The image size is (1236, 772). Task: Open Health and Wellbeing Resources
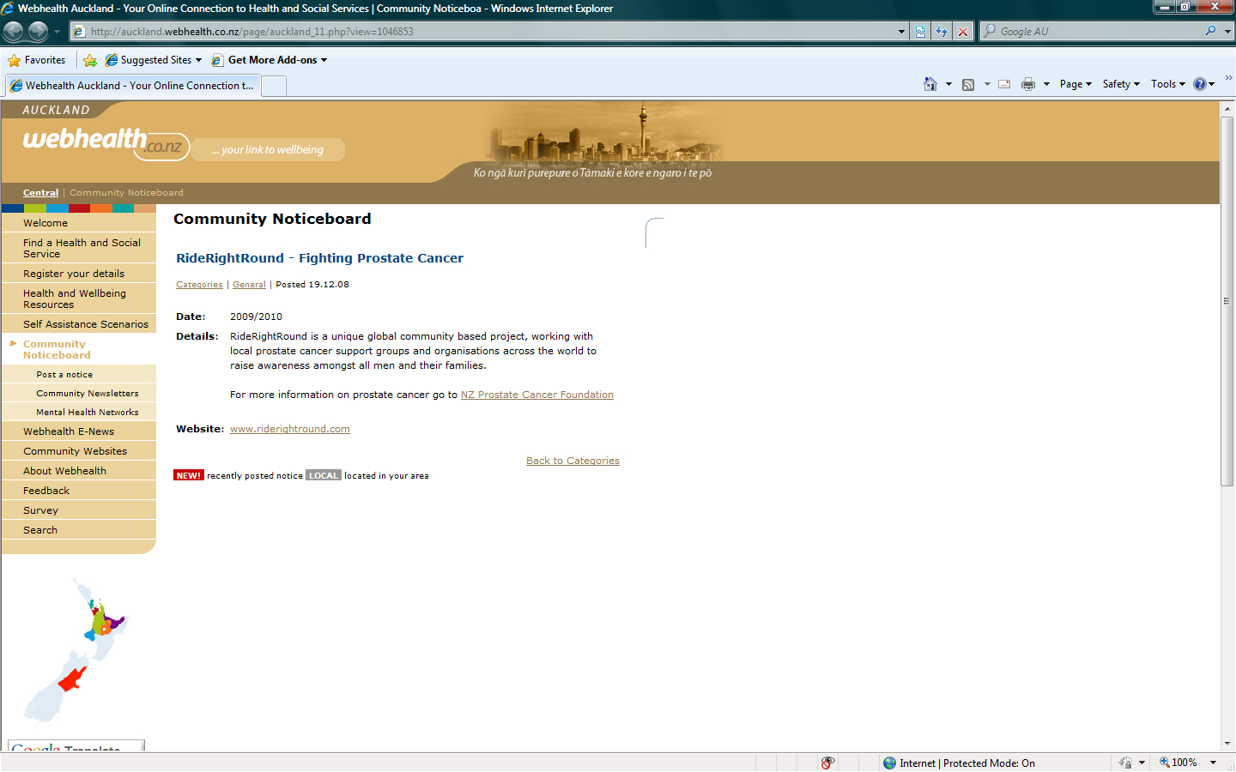click(x=79, y=299)
